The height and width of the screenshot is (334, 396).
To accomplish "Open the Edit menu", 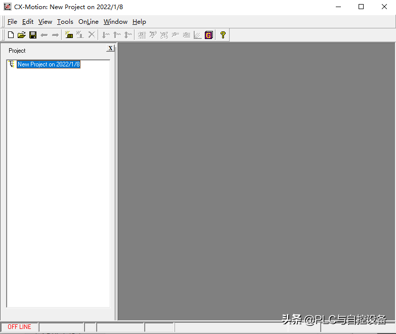I will pos(28,22).
